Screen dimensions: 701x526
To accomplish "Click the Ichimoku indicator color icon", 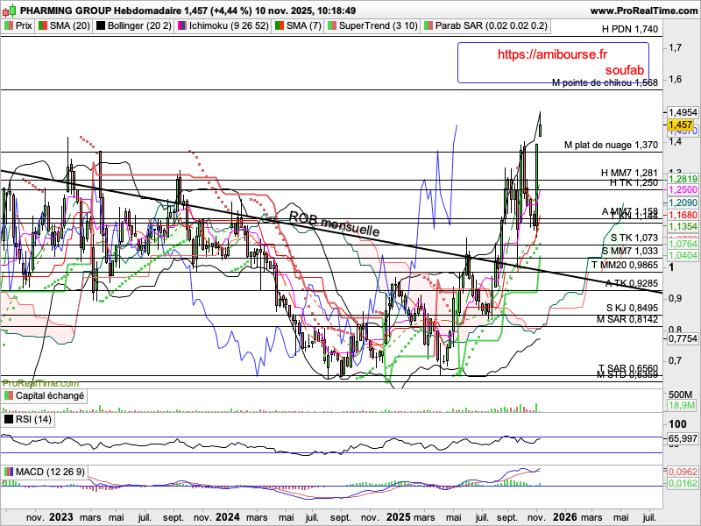I will coord(181,26).
